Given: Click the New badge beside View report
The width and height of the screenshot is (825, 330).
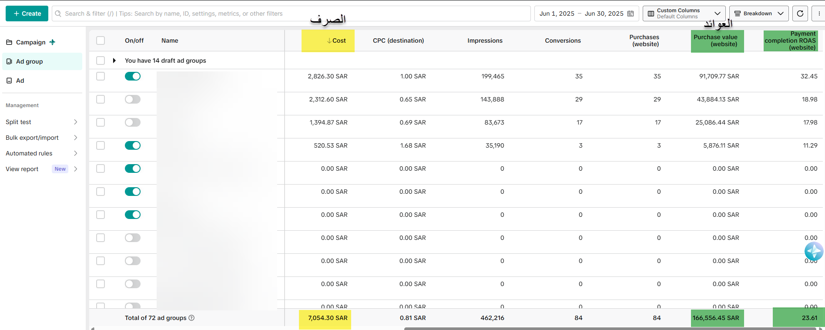Looking at the screenshot, I should pos(60,169).
